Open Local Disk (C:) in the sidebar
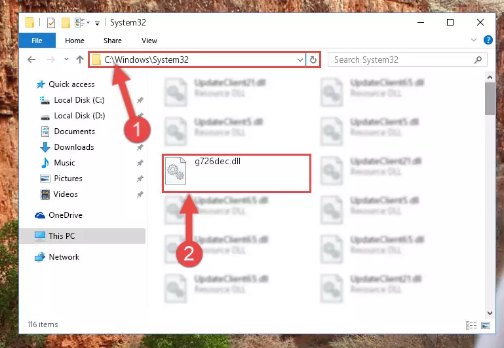Viewport: 504px width, 348px height. click(x=79, y=100)
